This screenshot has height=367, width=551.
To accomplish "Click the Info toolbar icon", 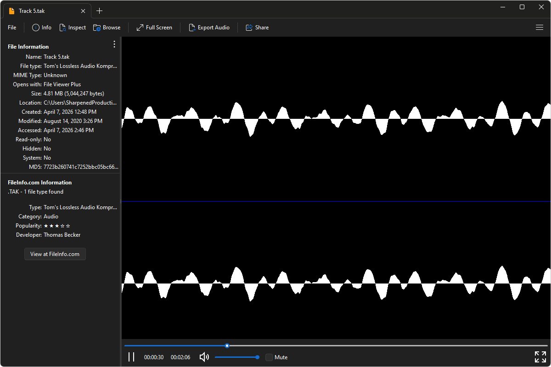I will pos(36,28).
